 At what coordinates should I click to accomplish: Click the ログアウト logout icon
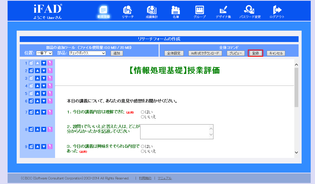[277, 10]
